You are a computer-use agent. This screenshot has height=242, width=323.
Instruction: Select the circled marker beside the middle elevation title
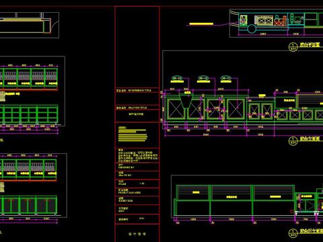point(293,140)
